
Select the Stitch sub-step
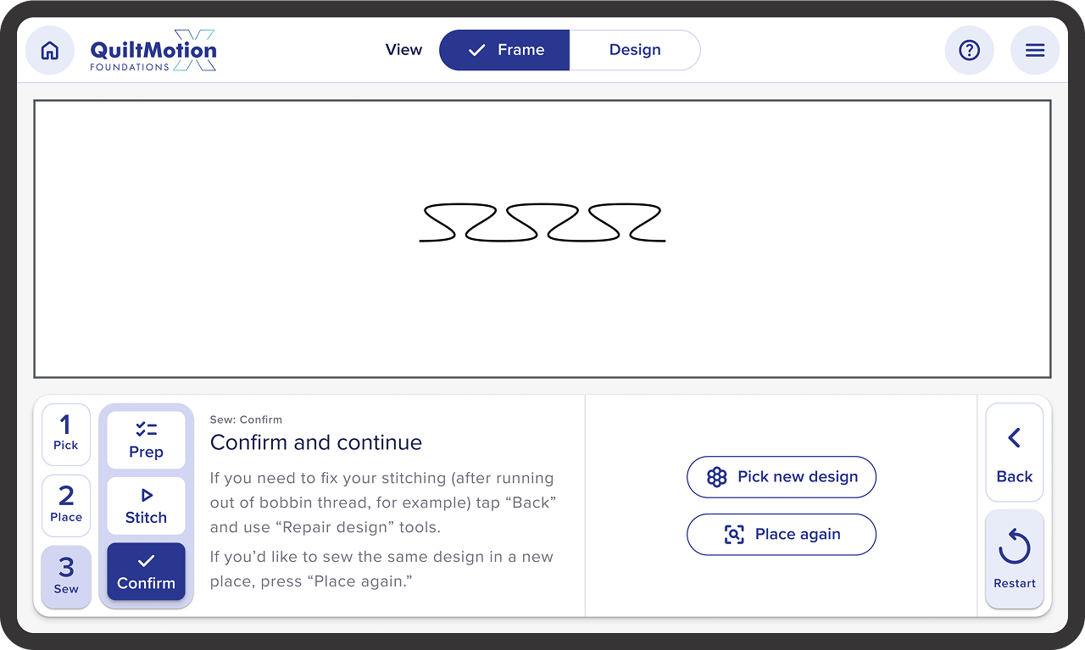(x=146, y=506)
